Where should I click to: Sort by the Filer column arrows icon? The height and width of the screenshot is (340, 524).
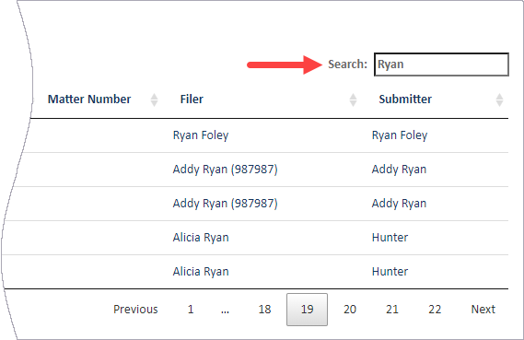point(353,100)
